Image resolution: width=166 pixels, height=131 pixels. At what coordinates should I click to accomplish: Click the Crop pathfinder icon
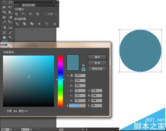(39, 24)
